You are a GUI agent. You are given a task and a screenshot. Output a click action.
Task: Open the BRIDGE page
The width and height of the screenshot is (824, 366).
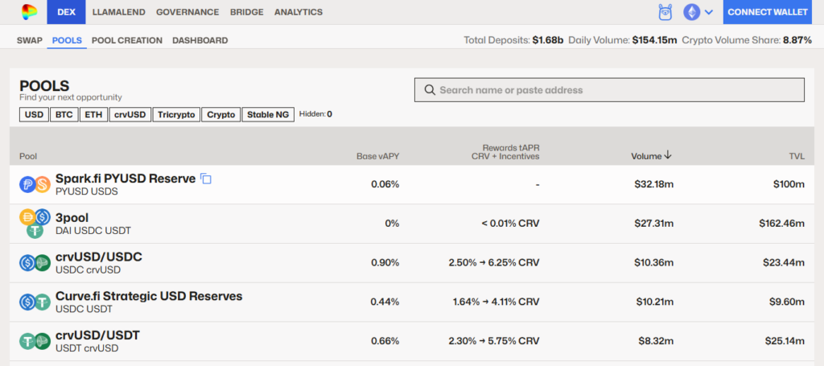246,12
